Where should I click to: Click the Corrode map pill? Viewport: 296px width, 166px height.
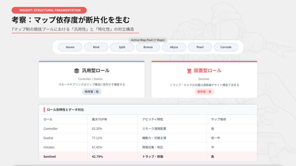[226, 47]
